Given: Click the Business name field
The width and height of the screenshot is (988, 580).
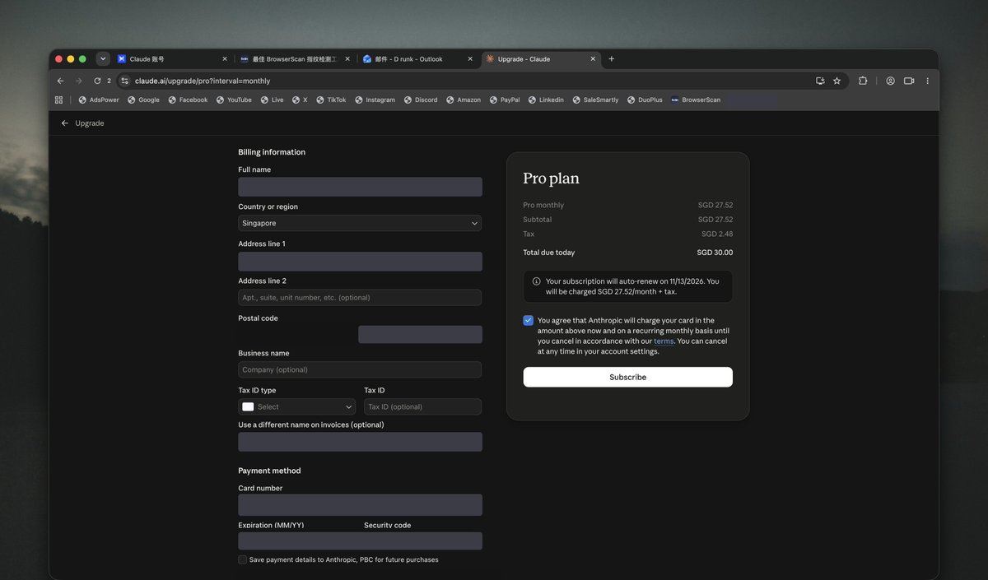Looking at the screenshot, I should coord(360,369).
